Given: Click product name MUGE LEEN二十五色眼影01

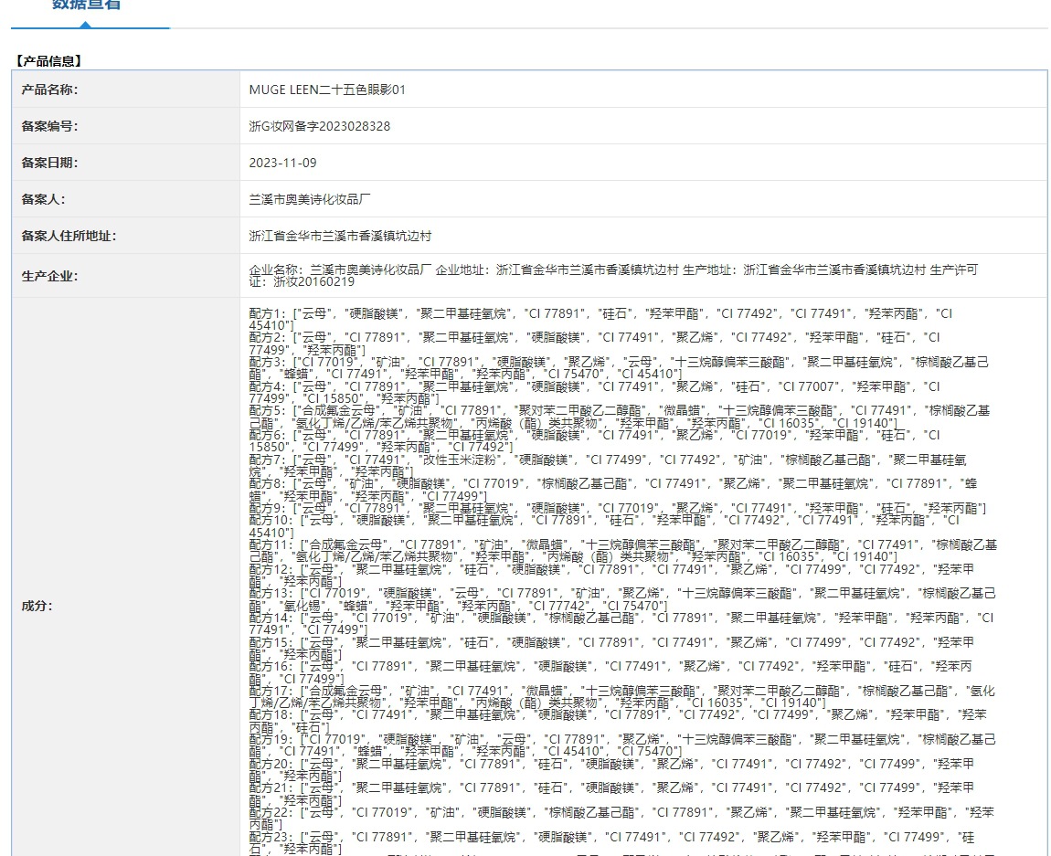Looking at the screenshot, I should [x=327, y=90].
